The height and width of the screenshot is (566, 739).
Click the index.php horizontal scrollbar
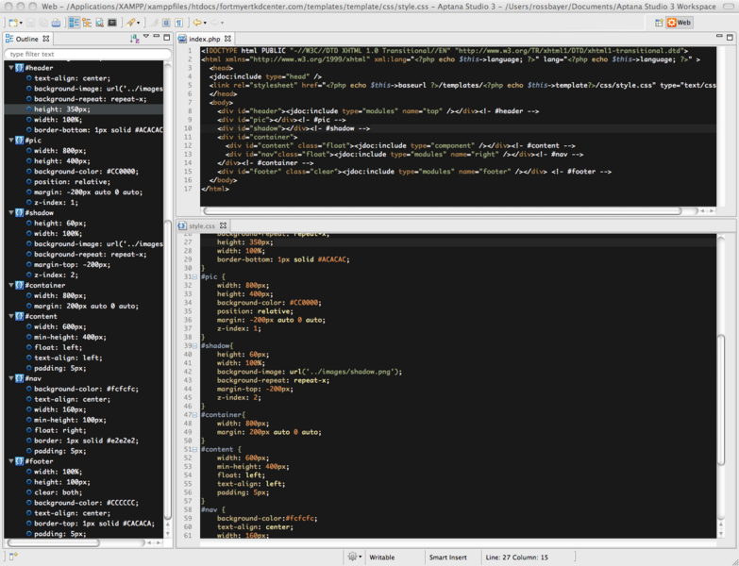pyautogui.click(x=442, y=211)
